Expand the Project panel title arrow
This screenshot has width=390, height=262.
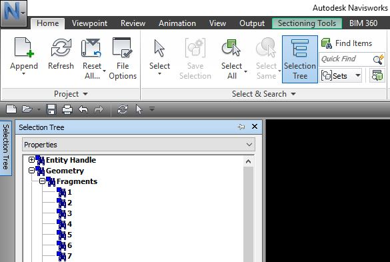coord(85,94)
